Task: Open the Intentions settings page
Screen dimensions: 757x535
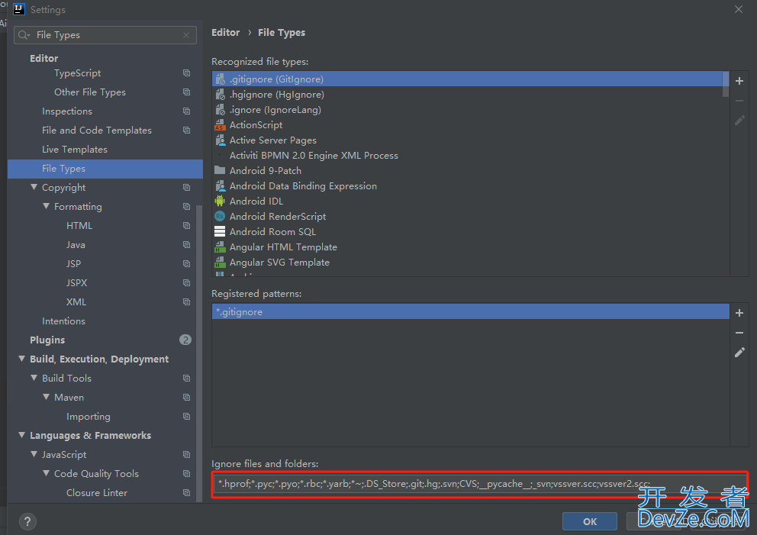Action: click(64, 321)
